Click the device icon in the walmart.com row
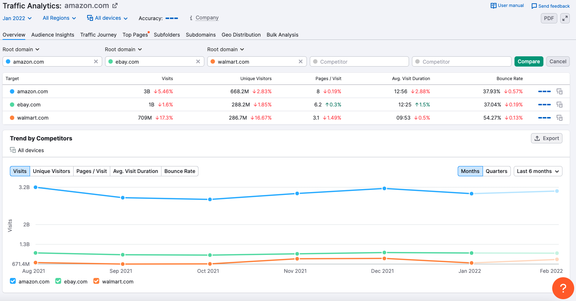576x301 pixels. [x=560, y=118]
